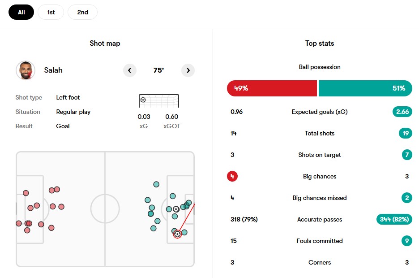This screenshot has width=419, height=278.
Task: Click the ball marker in the goal diagram
Action: [x=143, y=100]
